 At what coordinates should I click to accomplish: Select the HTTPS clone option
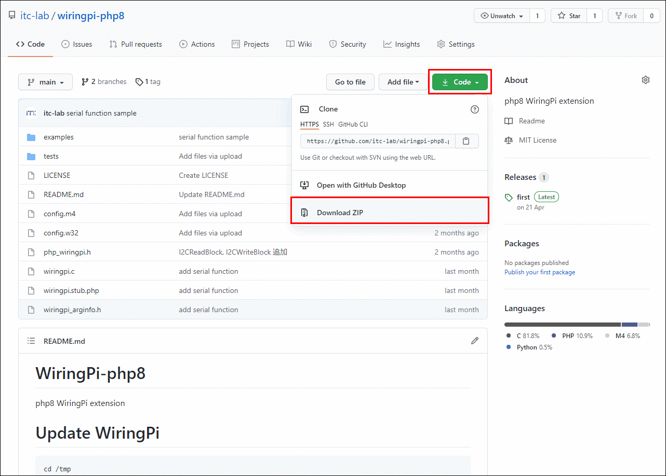click(310, 124)
